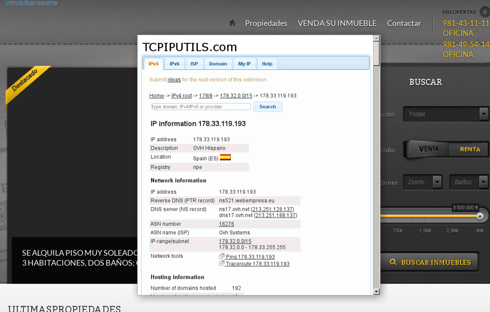490x312 pixels.
Task: Click the 2,3Mil price scale label
Action: pyautogui.click(x=452, y=231)
